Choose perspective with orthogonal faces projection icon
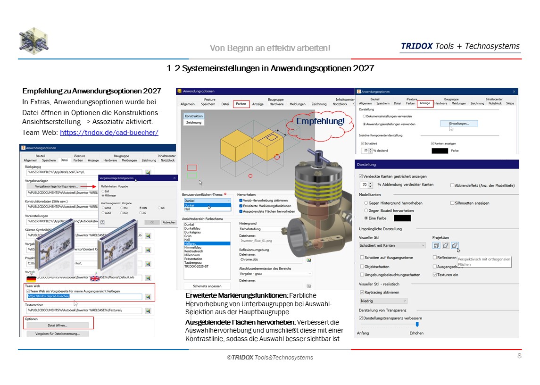The width and height of the screenshot is (540, 385). click(455, 245)
